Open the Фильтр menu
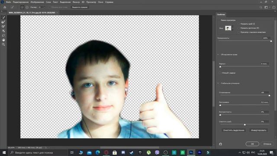The image size is (277, 156). pyautogui.click(x=76, y=2)
